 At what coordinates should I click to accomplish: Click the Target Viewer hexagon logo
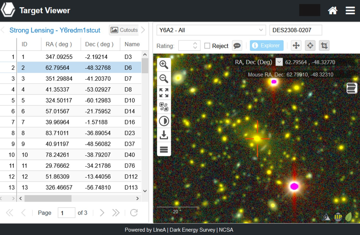click(x=8, y=10)
